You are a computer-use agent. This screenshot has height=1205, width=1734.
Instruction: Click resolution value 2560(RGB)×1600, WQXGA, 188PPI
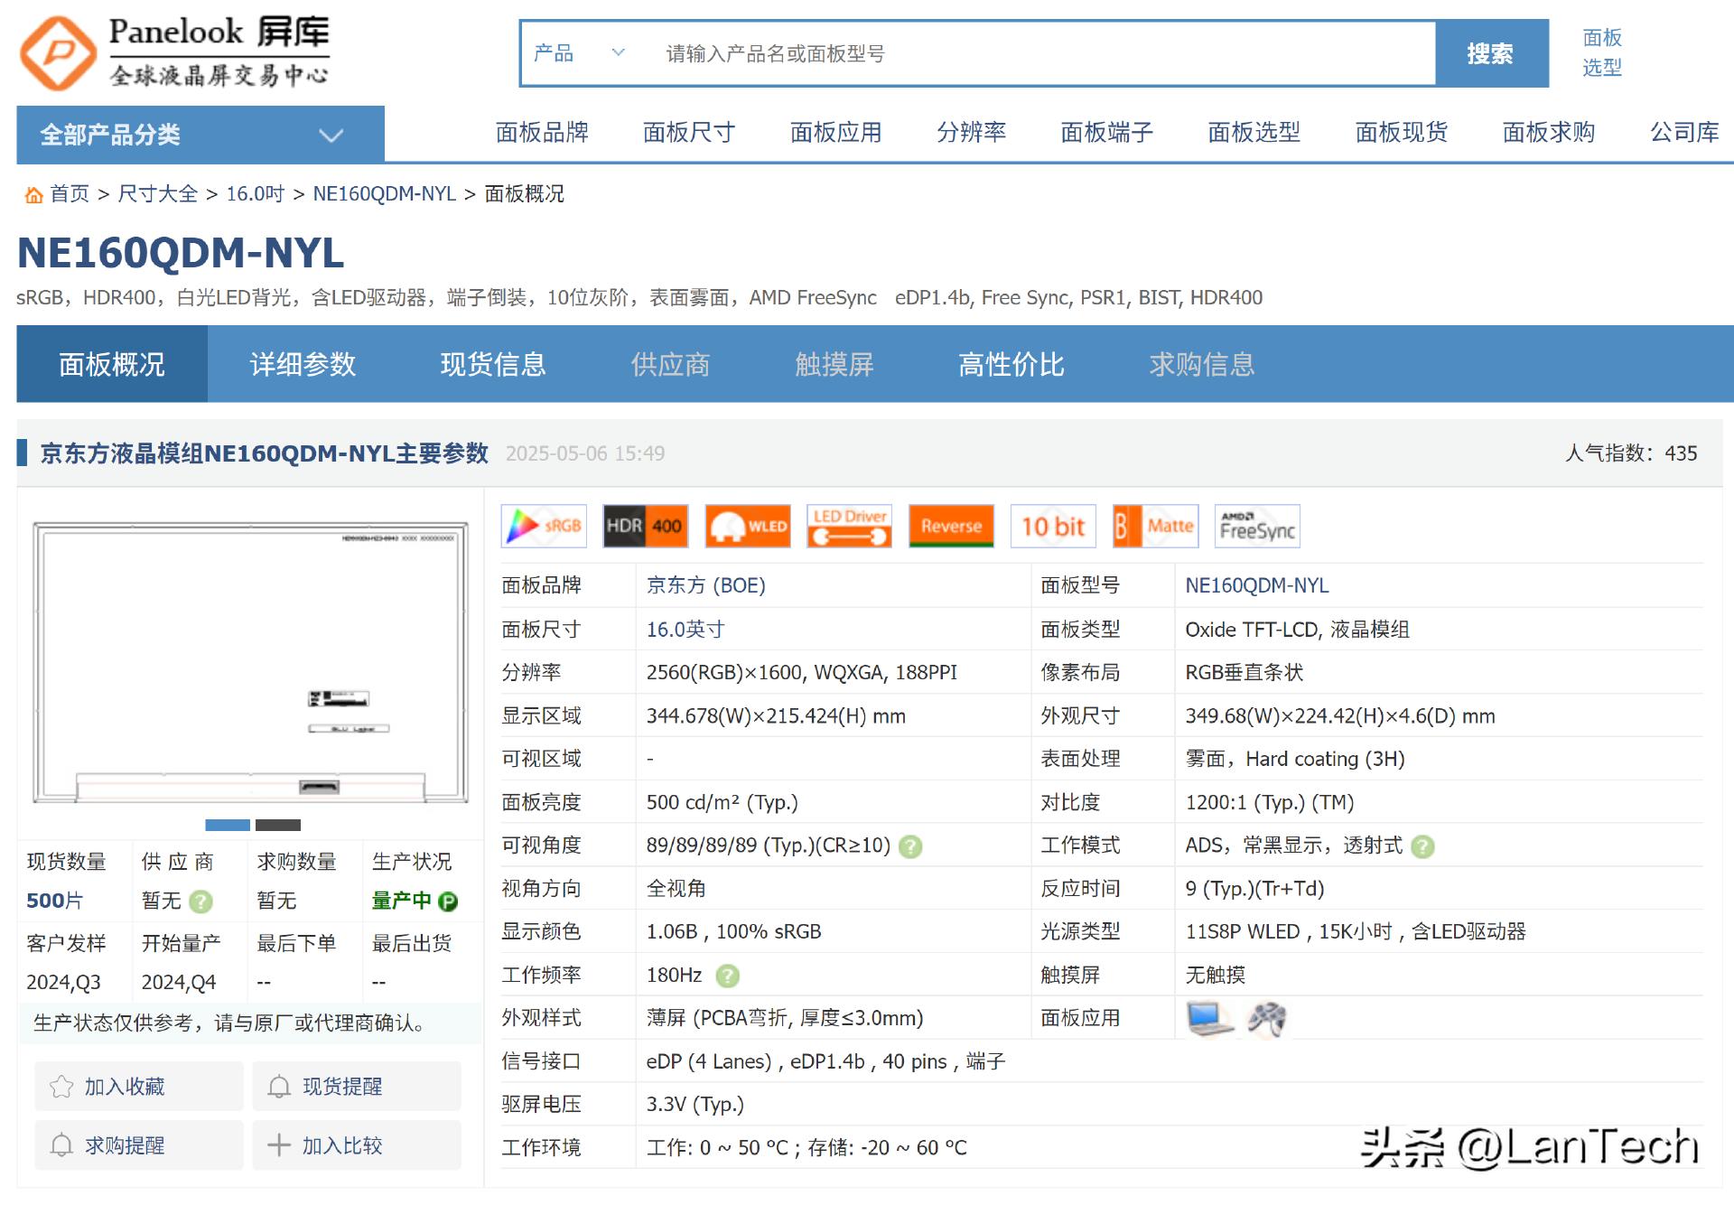(802, 673)
